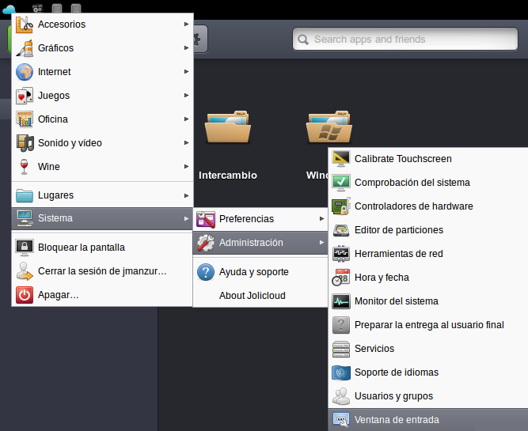This screenshot has width=528, height=431.
Task: Click the Monitor del sistema graph icon
Action: [x=341, y=301]
